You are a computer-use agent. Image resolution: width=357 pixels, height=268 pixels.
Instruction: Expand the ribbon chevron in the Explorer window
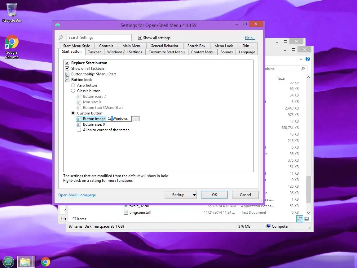pos(301,59)
